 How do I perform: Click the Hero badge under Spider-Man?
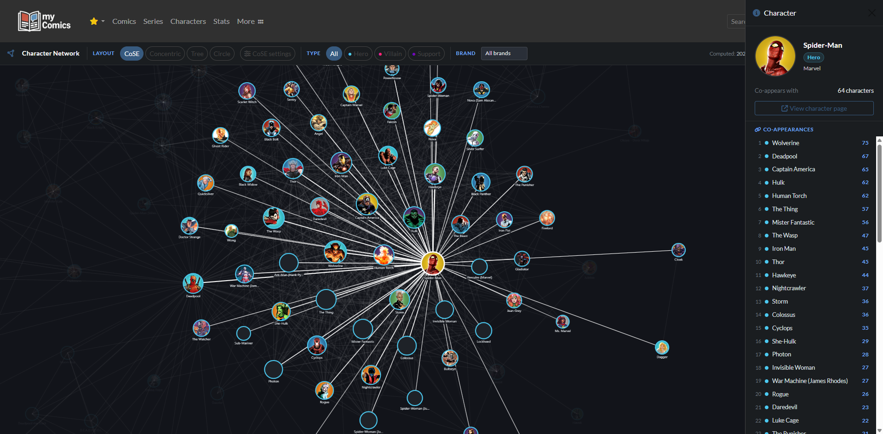(x=814, y=57)
